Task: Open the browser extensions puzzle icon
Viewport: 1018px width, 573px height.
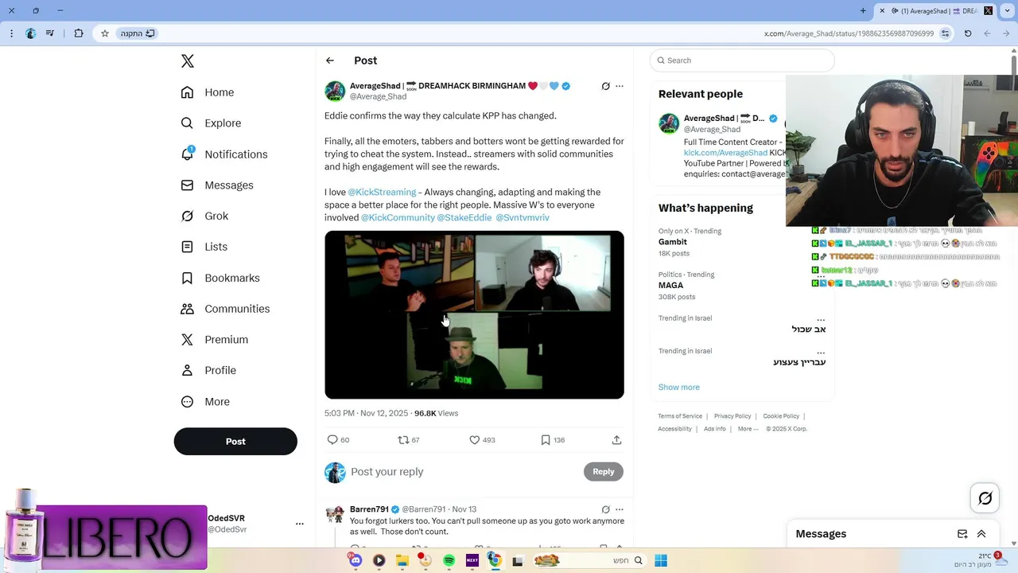Action: [78, 33]
